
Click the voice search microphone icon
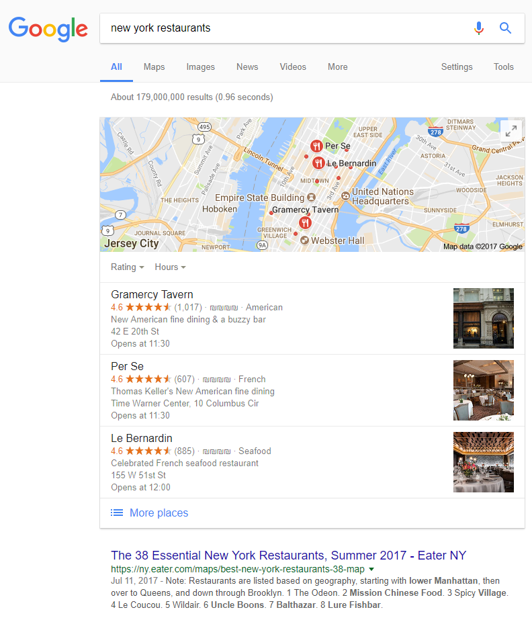pyautogui.click(x=479, y=28)
